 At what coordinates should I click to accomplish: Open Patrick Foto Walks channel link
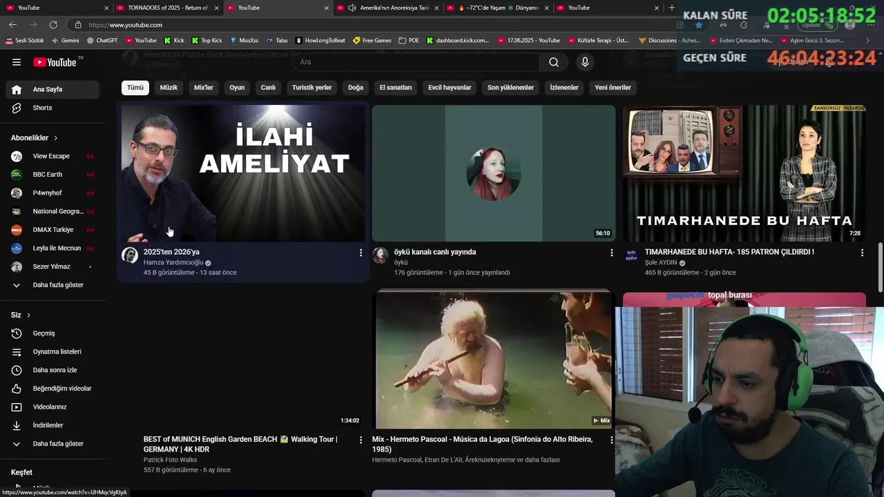(x=170, y=460)
